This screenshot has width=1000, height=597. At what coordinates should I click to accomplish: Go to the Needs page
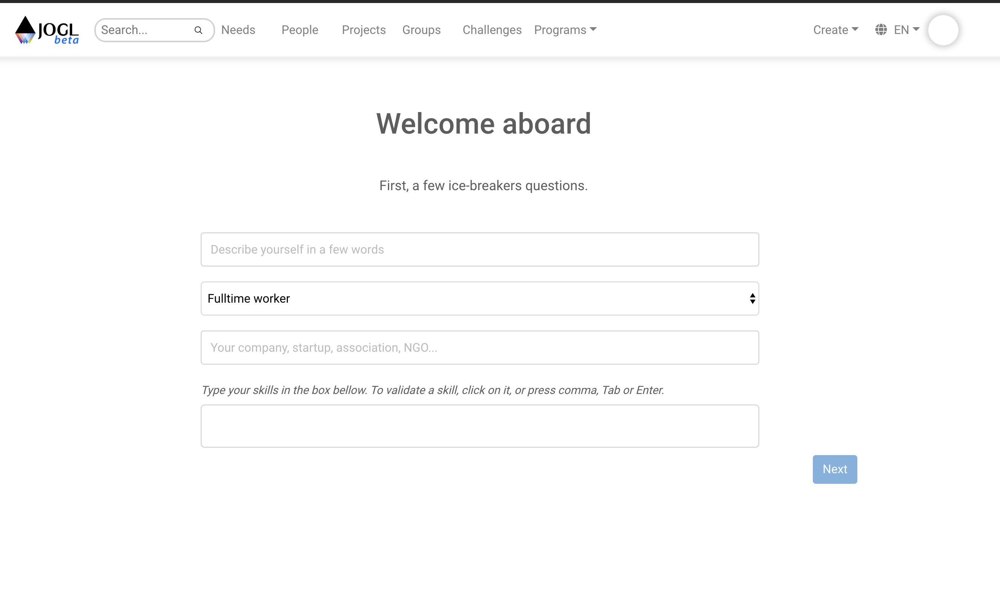click(x=238, y=30)
